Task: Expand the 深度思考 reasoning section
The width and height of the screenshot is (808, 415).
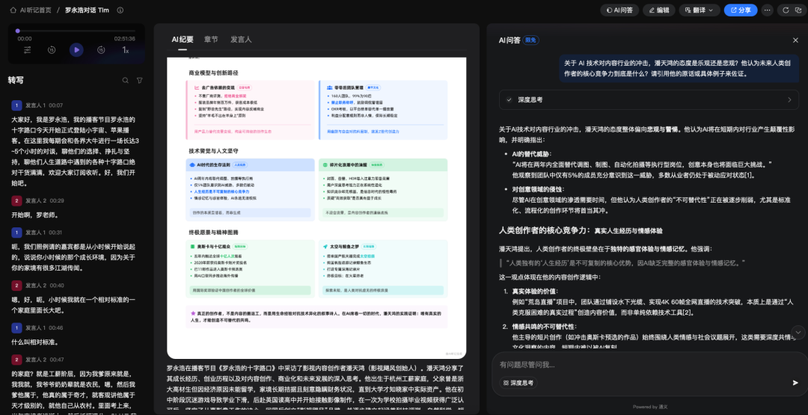Action: [x=649, y=99]
